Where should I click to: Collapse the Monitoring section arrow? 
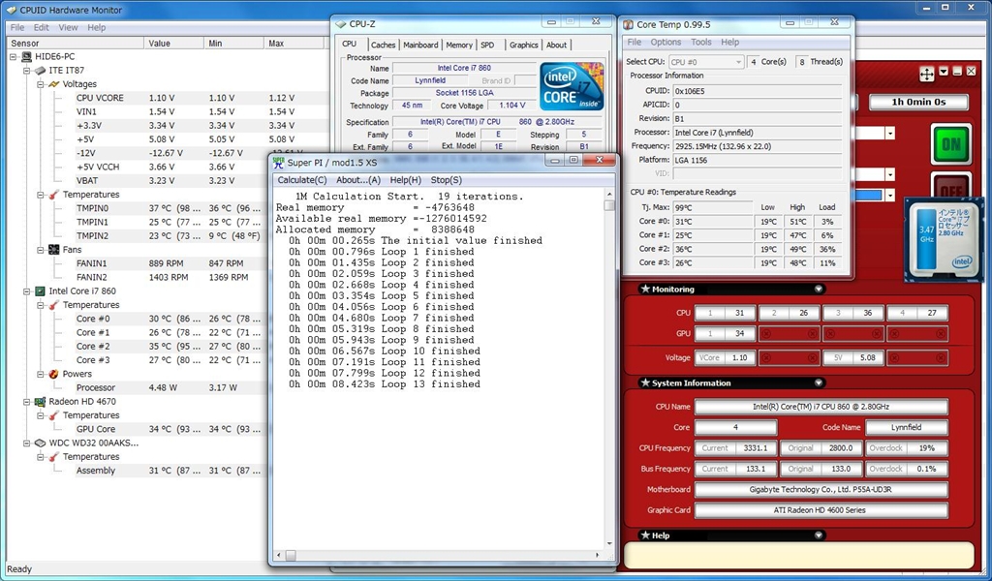pyautogui.click(x=819, y=289)
